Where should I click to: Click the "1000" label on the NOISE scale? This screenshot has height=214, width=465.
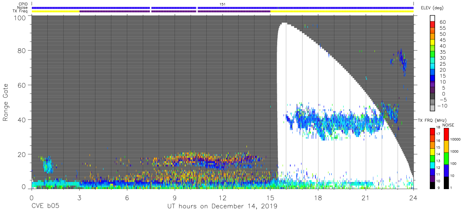click(455, 152)
